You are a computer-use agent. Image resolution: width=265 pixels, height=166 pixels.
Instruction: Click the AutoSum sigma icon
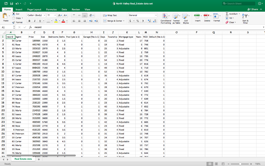click(x=227, y=14)
